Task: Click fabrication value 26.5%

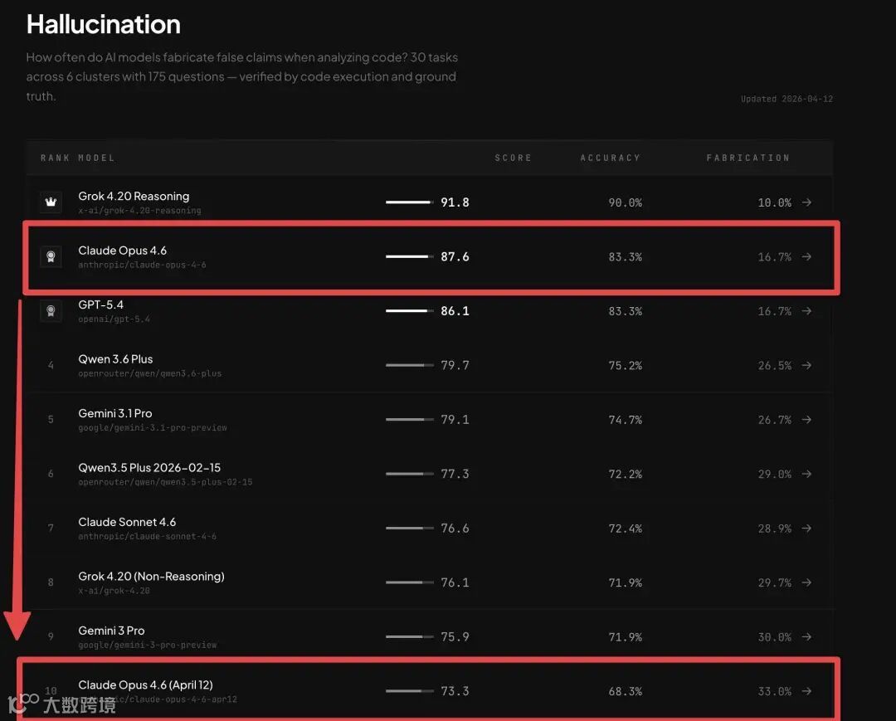Action: pyautogui.click(x=774, y=365)
